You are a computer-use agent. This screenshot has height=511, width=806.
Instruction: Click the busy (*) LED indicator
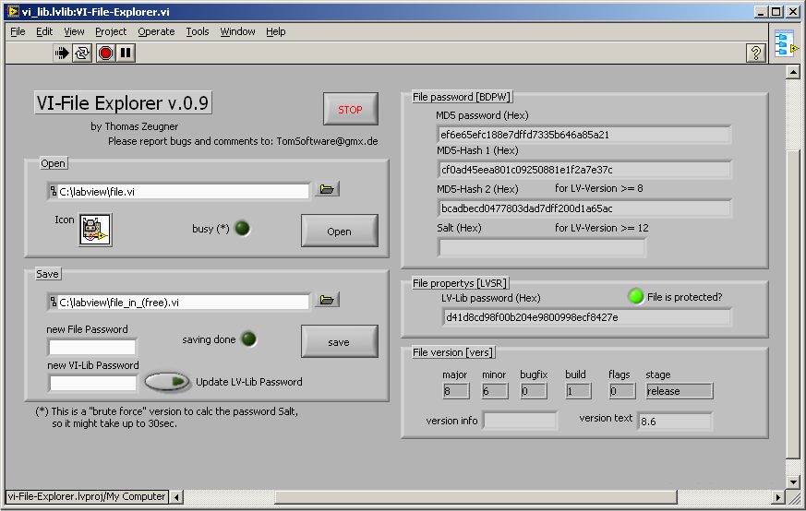coord(242,228)
